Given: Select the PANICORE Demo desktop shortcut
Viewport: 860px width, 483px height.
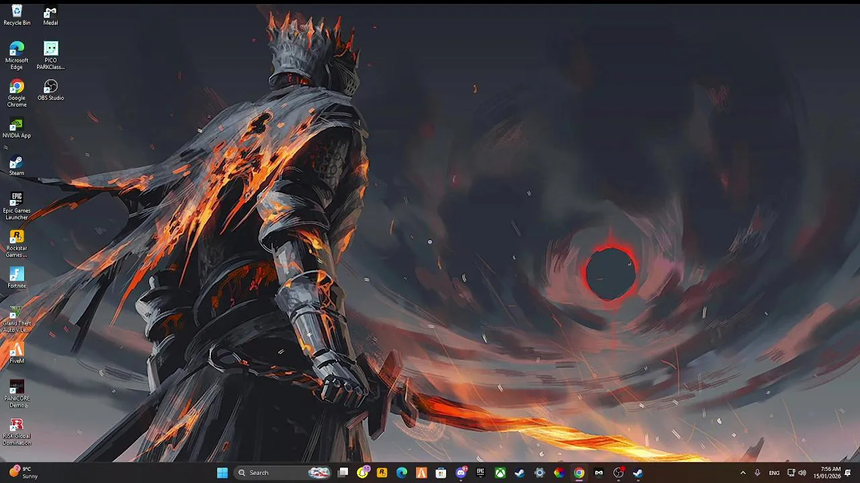Looking at the screenshot, I should (x=17, y=394).
